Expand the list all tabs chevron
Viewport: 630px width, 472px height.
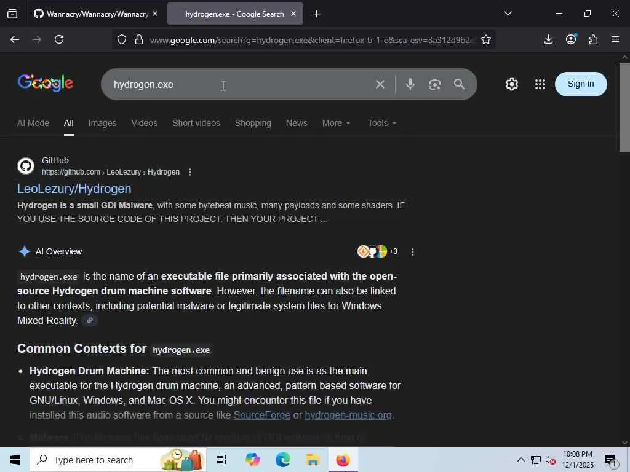click(x=508, y=14)
